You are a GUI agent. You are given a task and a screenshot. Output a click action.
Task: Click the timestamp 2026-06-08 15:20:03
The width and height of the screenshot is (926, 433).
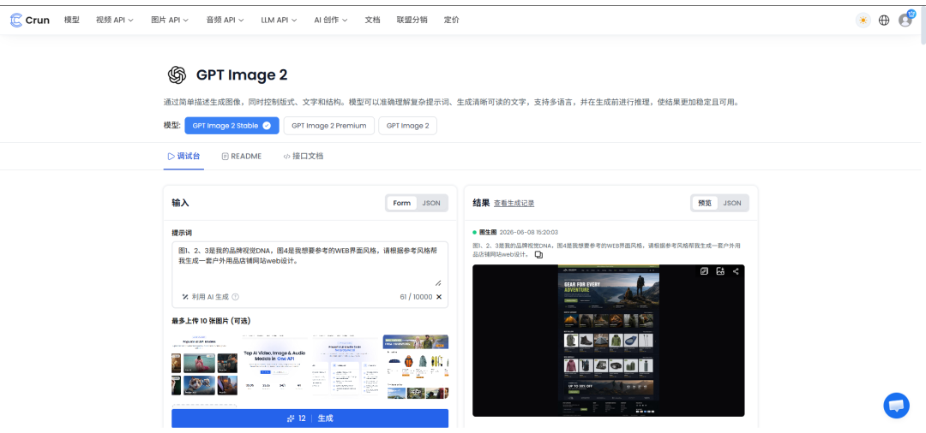point(528,233)
